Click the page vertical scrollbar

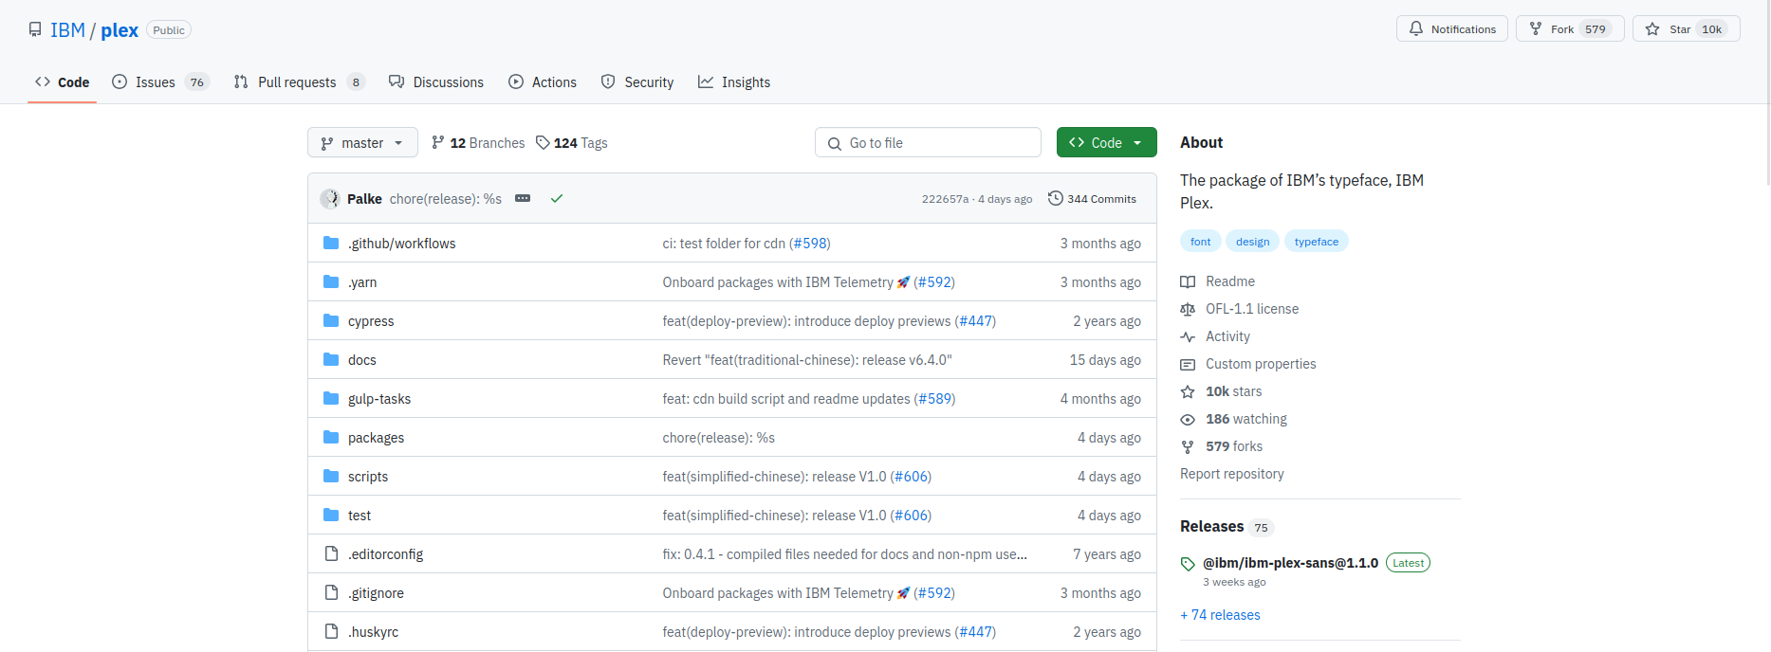click(1766, 95)
